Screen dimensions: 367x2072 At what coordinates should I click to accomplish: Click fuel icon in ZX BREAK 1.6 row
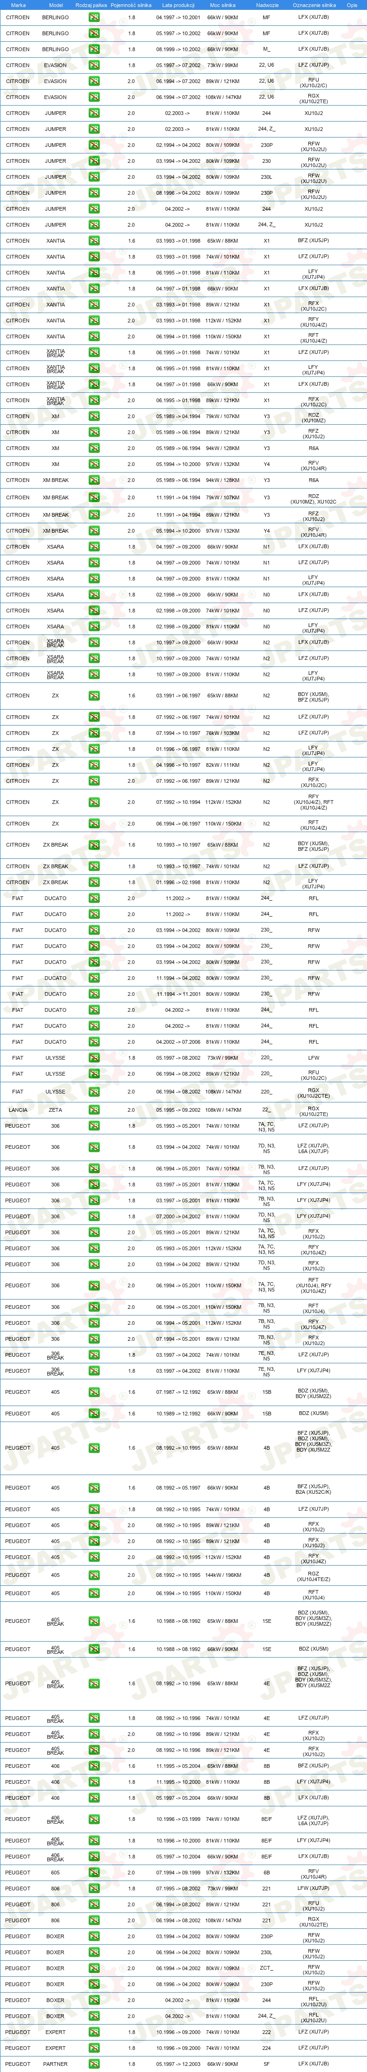[x=94, y=845]
